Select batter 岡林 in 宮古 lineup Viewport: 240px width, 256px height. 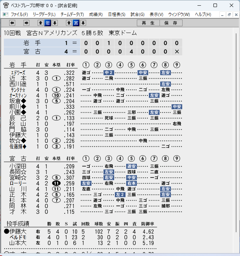(x=18, y=206)
